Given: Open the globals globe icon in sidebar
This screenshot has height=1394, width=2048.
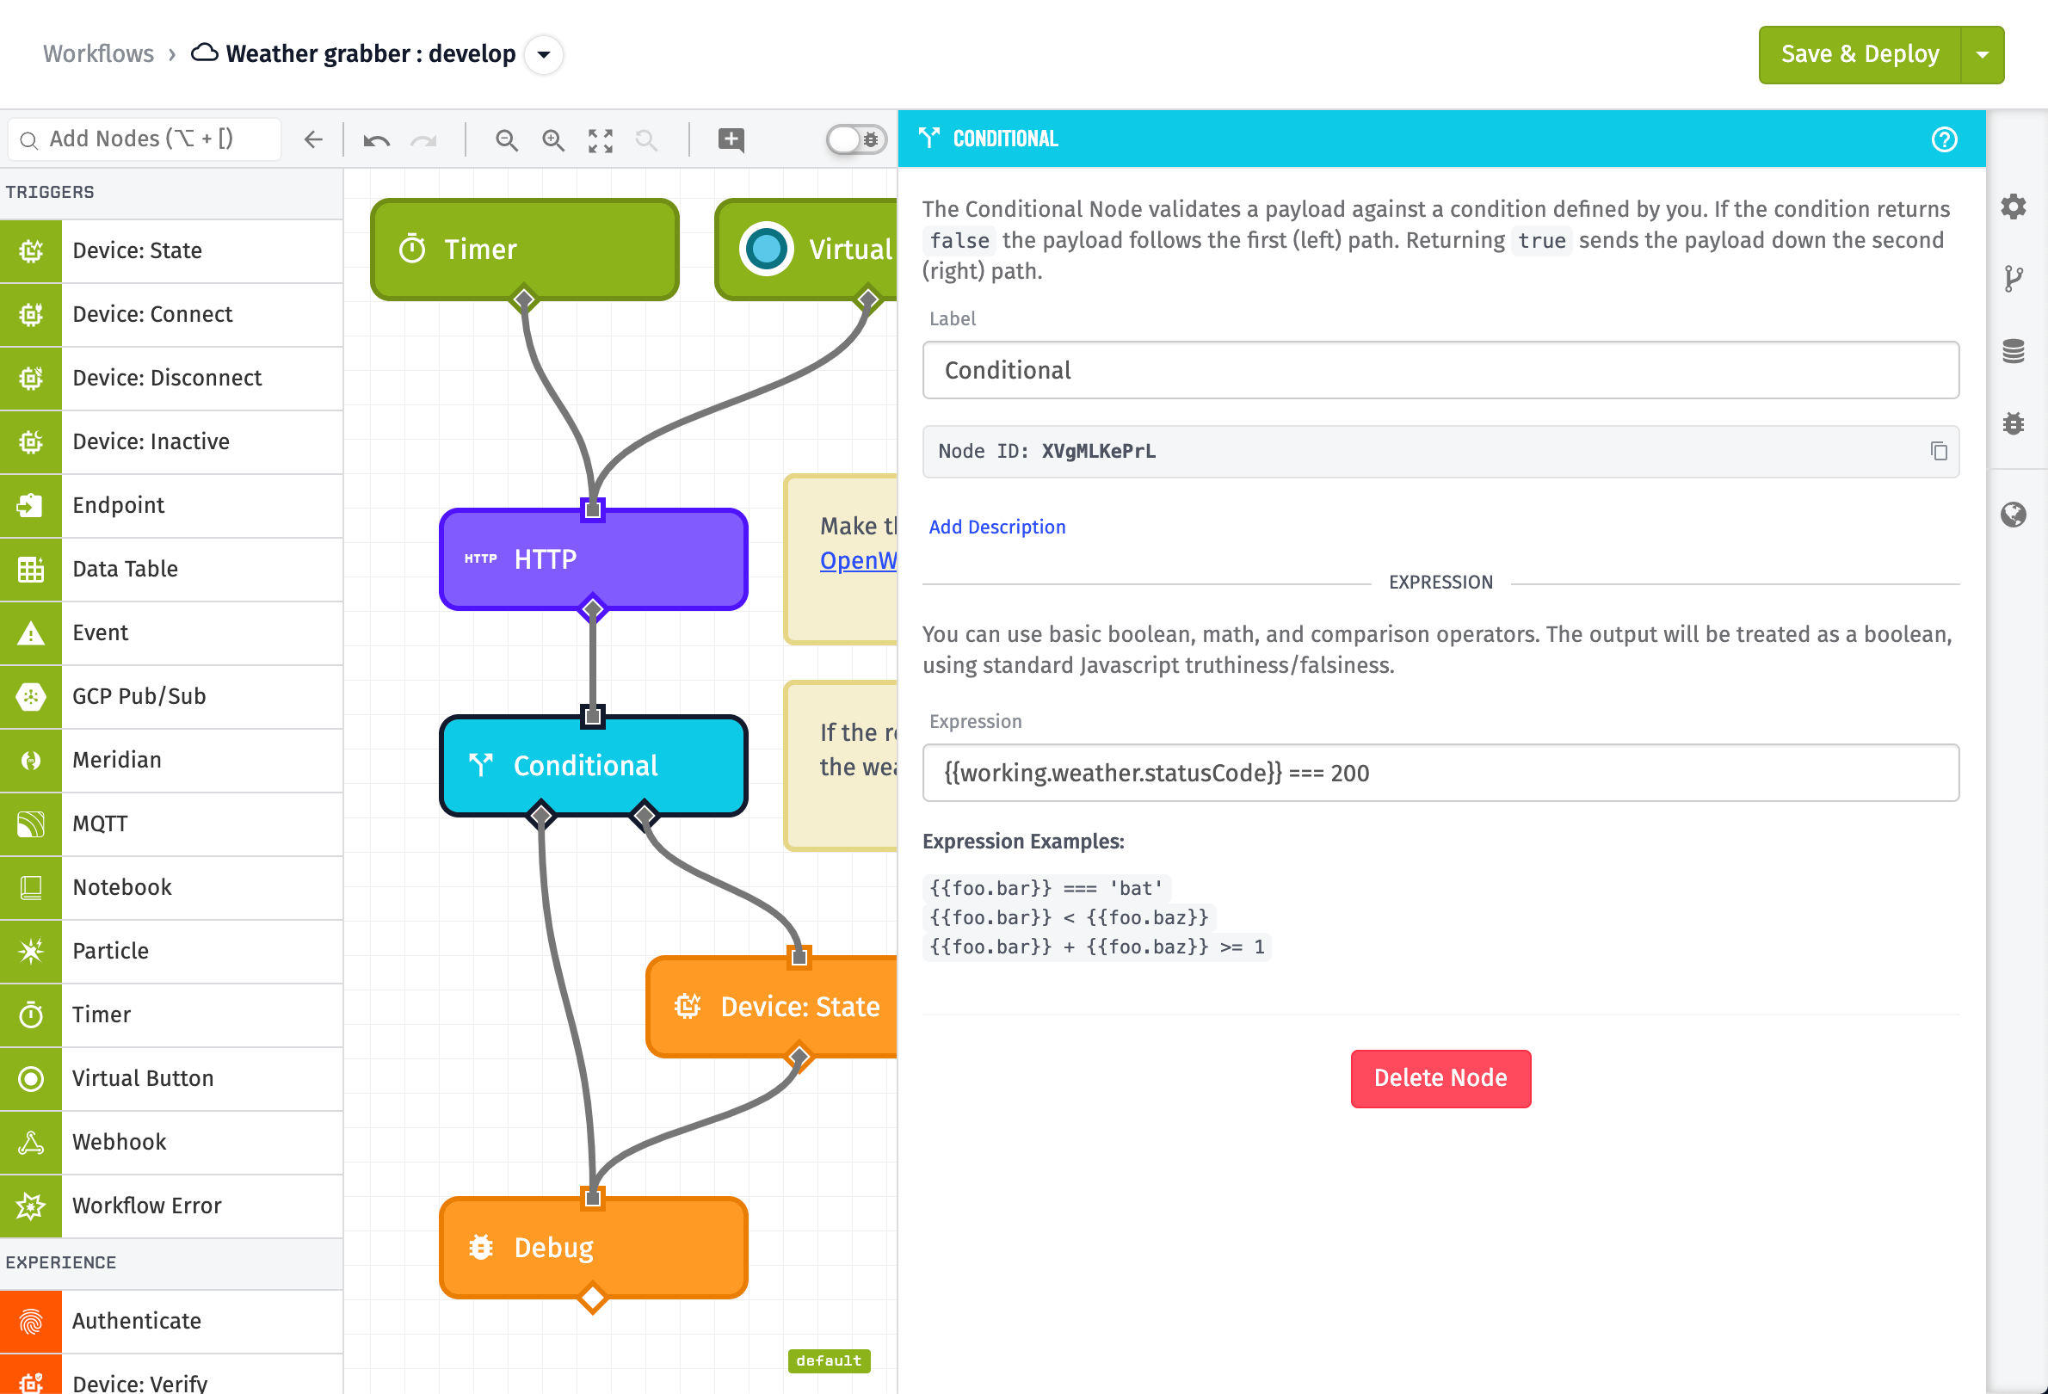Looking at the screenshot, I should tap(2013, 515).
